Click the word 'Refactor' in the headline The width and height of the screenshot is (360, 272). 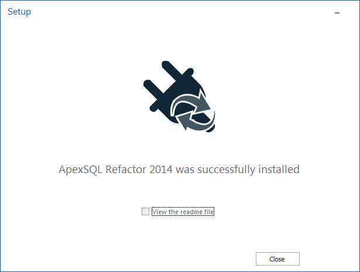point(126,170)
